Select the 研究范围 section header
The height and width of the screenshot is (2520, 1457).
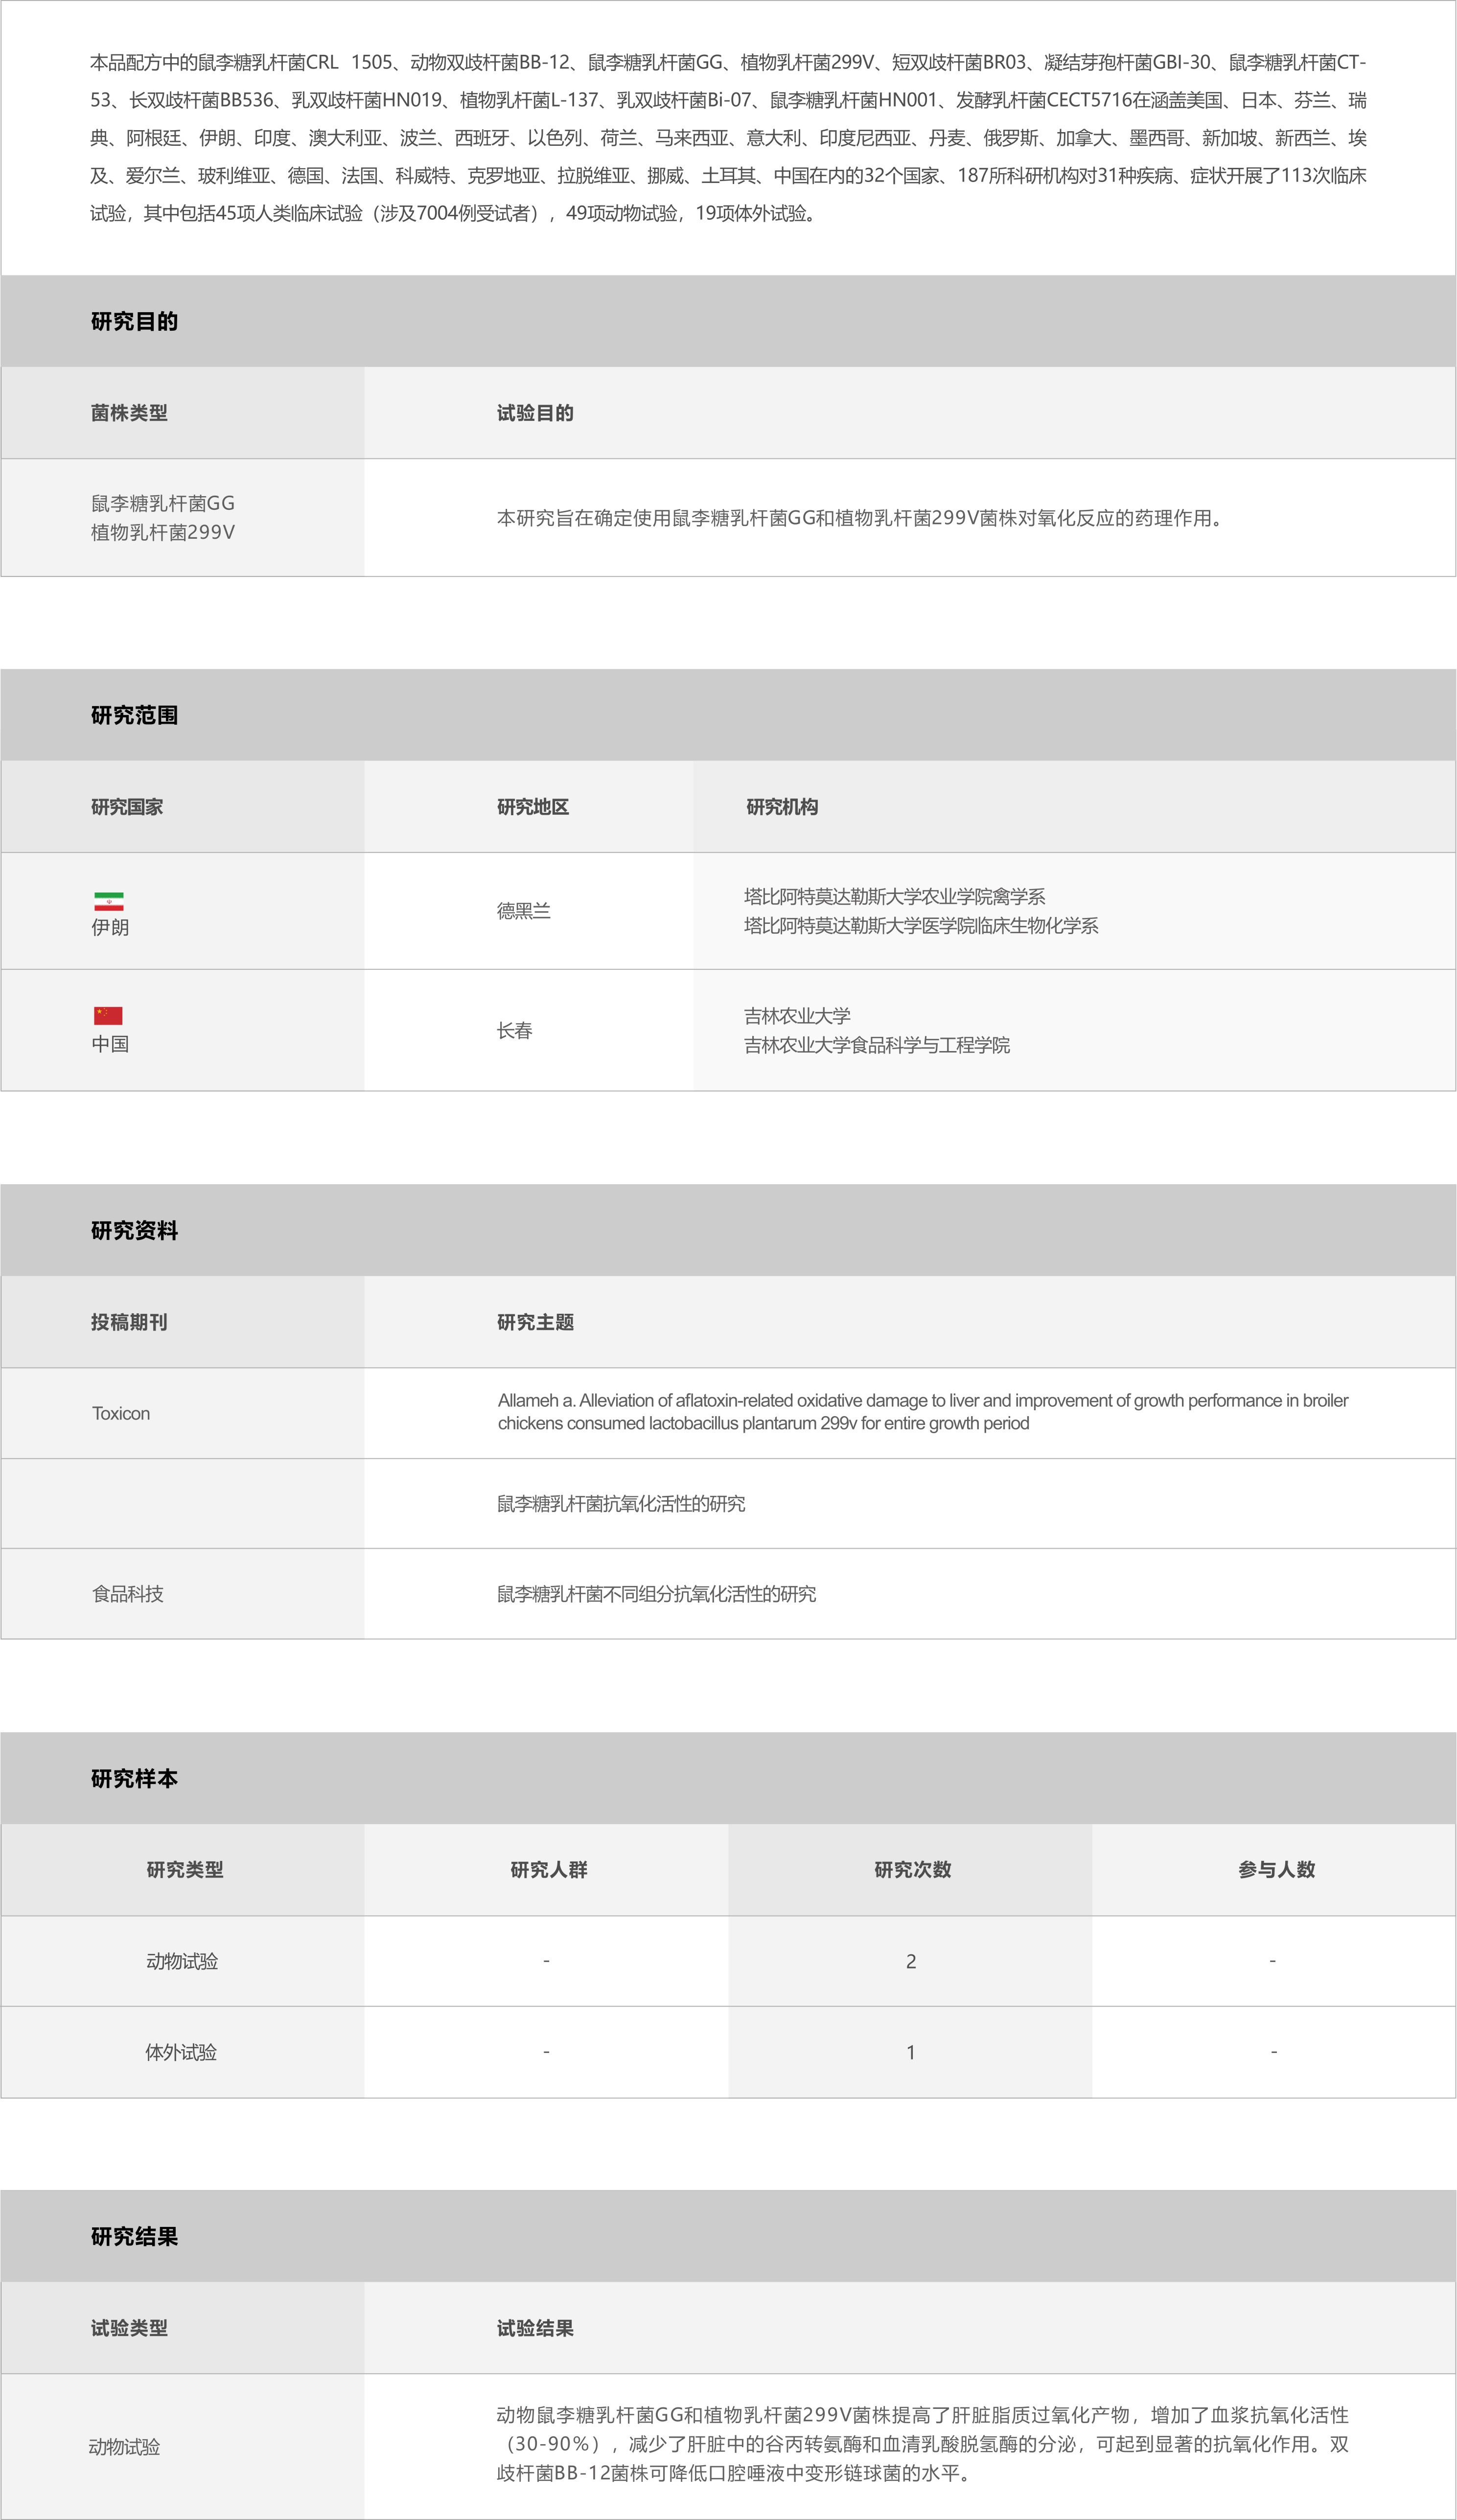(x=728, y=715)
